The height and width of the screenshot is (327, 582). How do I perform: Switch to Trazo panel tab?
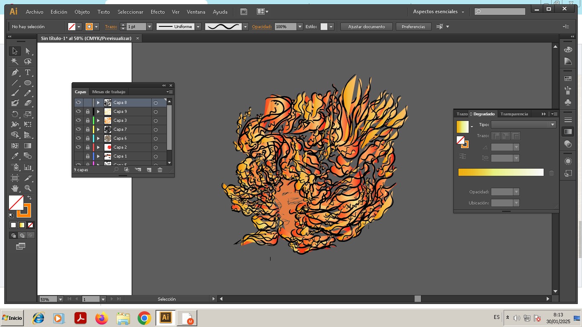[x=462, y=114]
